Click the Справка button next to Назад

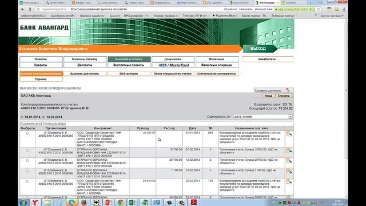[284, 96]
